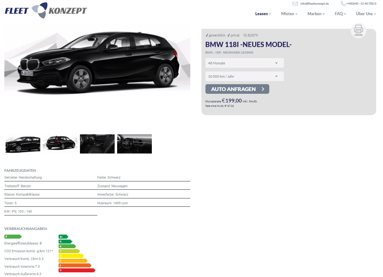This screenshot has width=383, height=277.
Task: Select the dashboard steering wheel thumbnail
Action: [134, 144]
